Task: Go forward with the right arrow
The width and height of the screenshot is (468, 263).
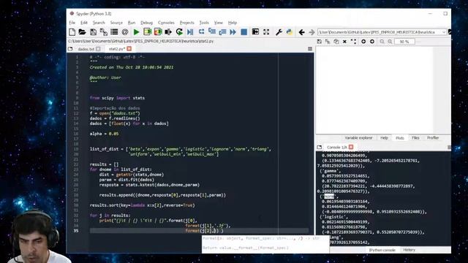Action: 312,32
